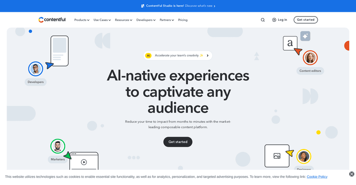Click 'Discover what's new' link
Screen dimensions: 356x185
click(199, 6)
